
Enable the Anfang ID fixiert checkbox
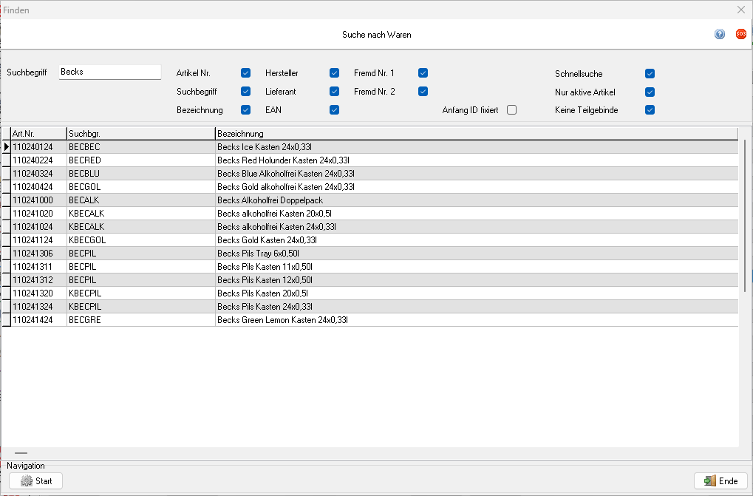click(x=511, y=110)
